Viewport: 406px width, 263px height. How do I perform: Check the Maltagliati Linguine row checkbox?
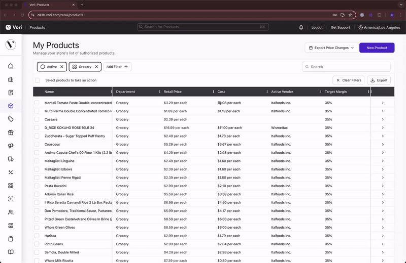(x=37, y=161)
